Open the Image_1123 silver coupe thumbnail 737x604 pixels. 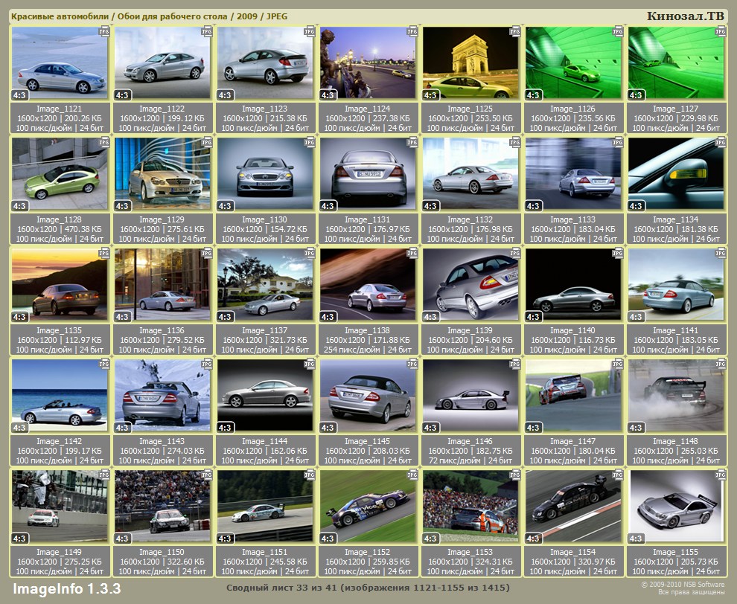(265, 63)
